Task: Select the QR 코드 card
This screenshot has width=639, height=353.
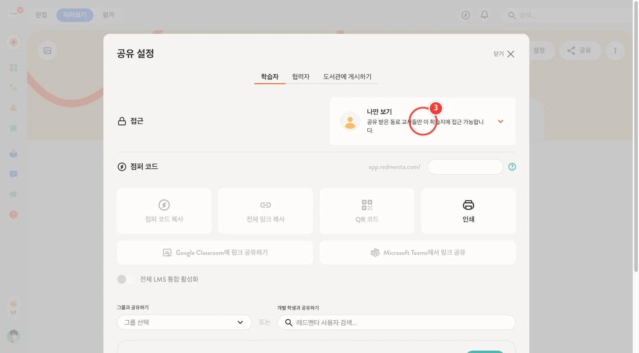Action: pyautogui.click(x=367, y=211)
